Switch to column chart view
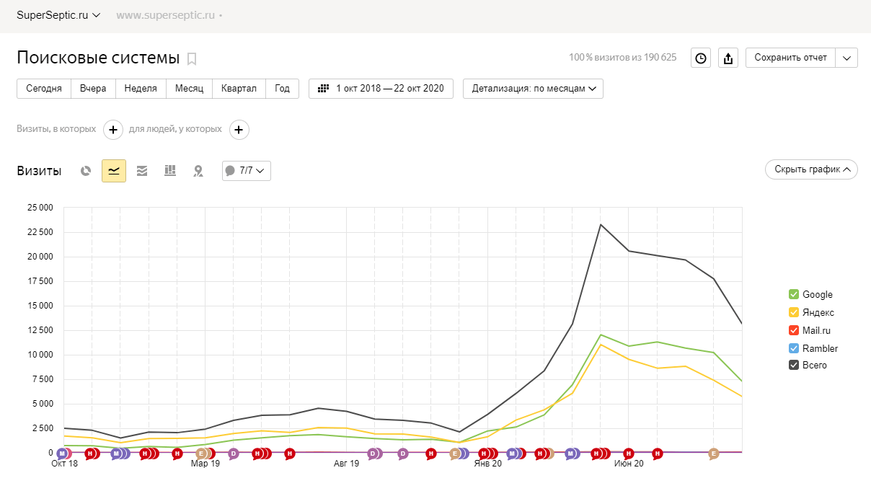 tap(170, 171)
